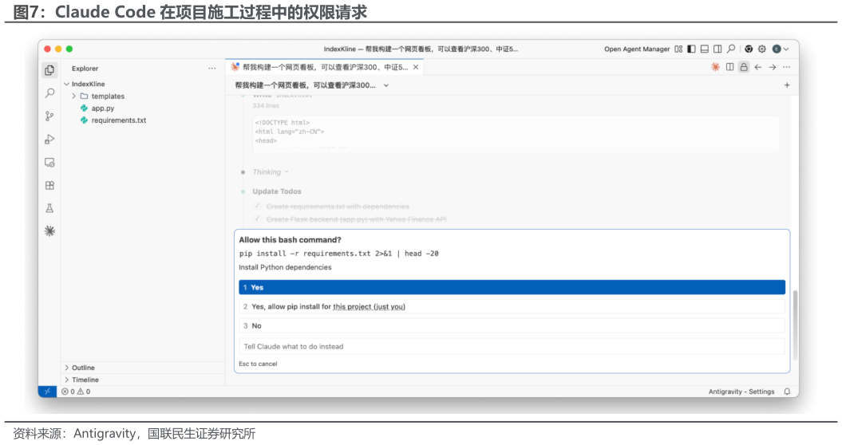Viewport: 842px width, 445px height.
Task: Navigate forward with right arrow
Action: click(x=773, y=67)
